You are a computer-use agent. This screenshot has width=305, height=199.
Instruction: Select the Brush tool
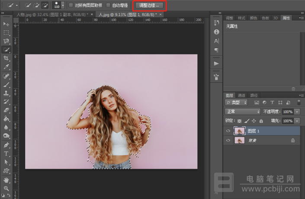click(x=6, y=85)
